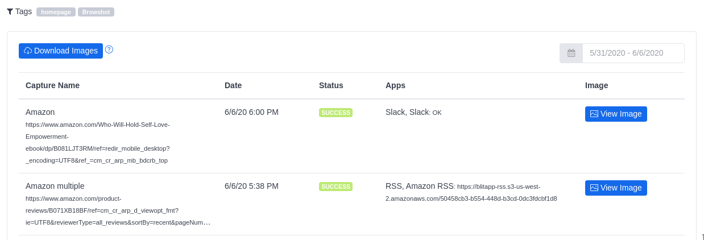Click SUCCESS badge in Amazon row
The image size is (704, 240).
336,113
